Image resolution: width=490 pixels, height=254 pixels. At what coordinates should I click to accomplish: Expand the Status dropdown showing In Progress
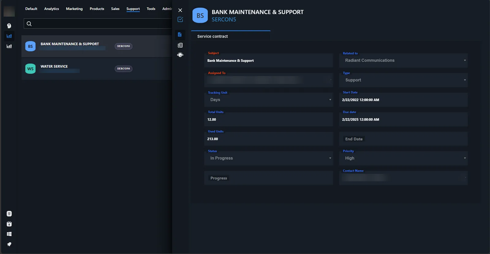pyautogui.click(x=269, y=158)
